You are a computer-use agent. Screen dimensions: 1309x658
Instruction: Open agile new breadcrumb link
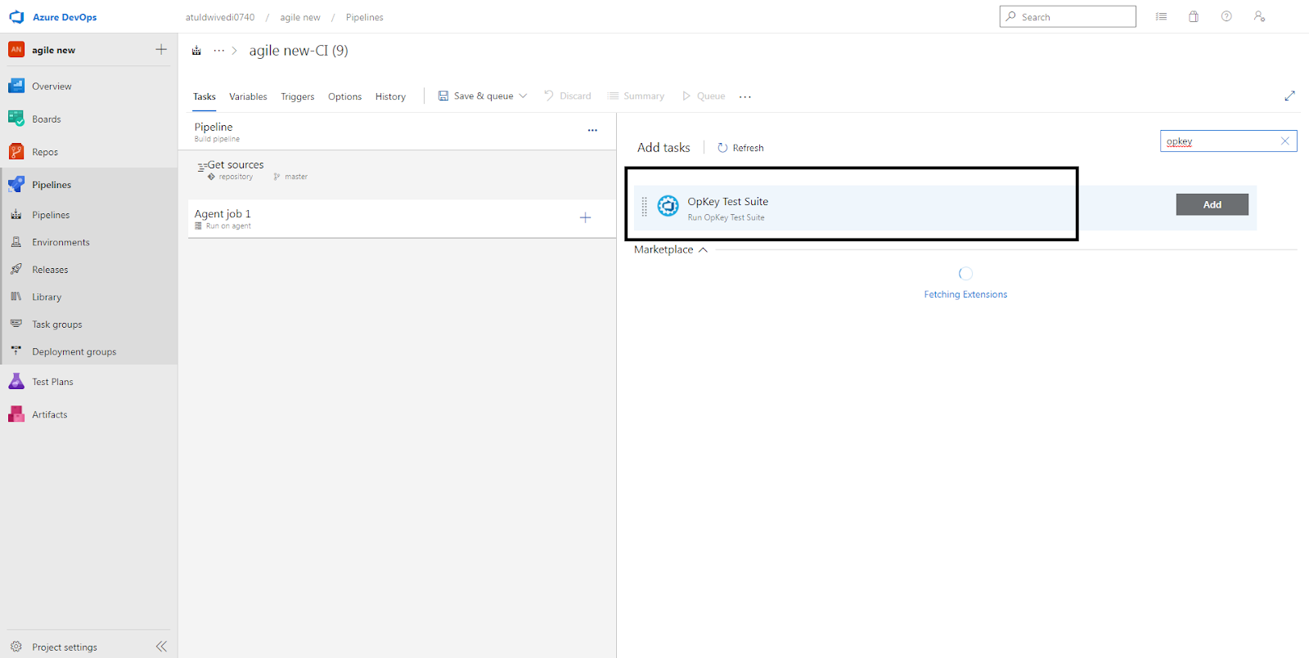pyautogui.click(x=300, y=17)
